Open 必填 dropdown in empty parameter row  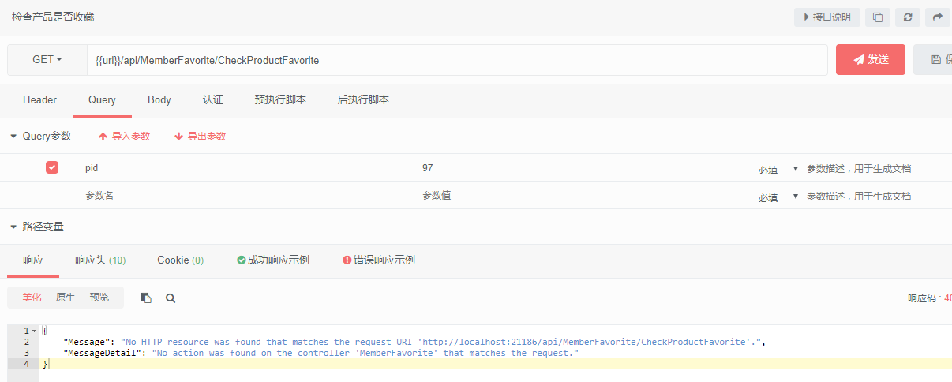pos(778,197)
